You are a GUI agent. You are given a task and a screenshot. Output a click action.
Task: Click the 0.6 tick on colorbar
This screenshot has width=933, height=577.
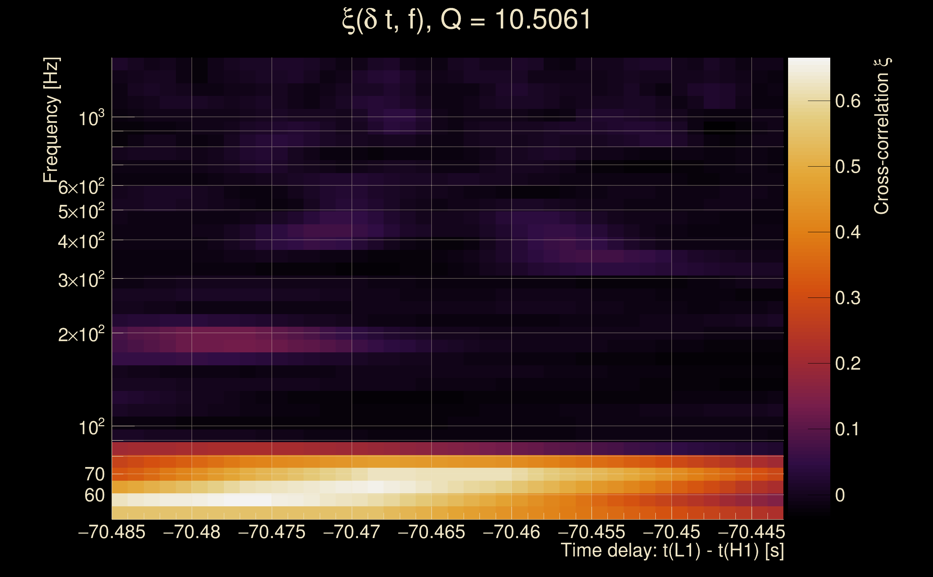click(x=848, y=101)
